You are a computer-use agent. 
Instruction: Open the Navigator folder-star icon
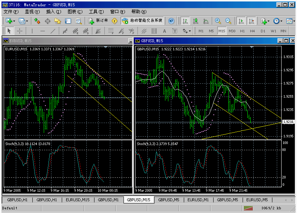click(x=58, y=21)
